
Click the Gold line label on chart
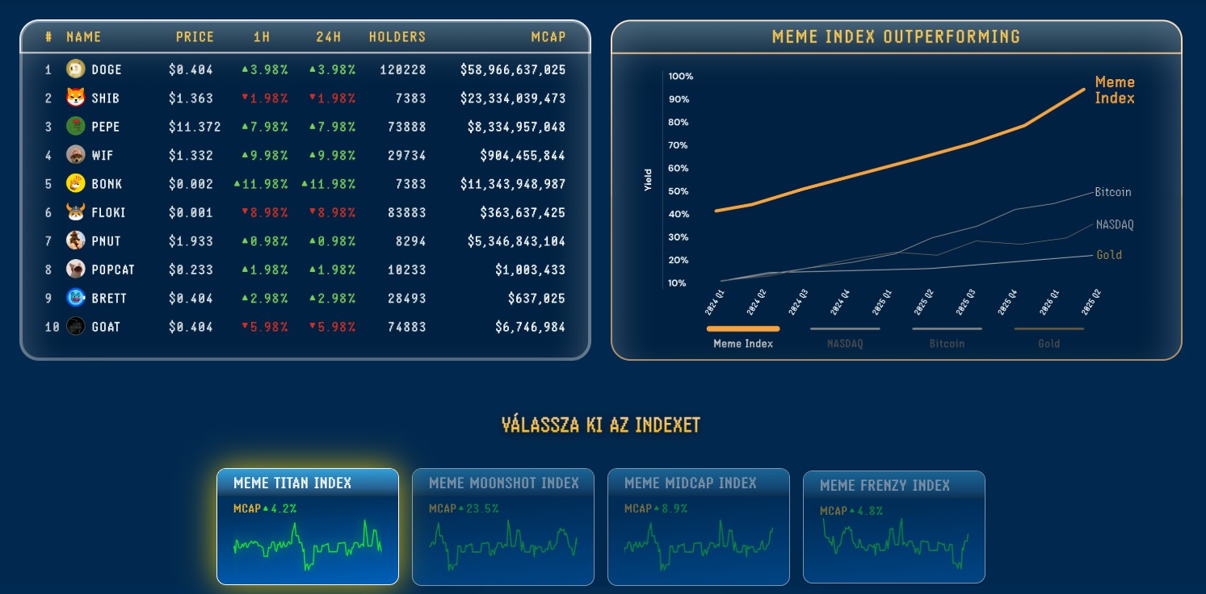point(1109,255)
